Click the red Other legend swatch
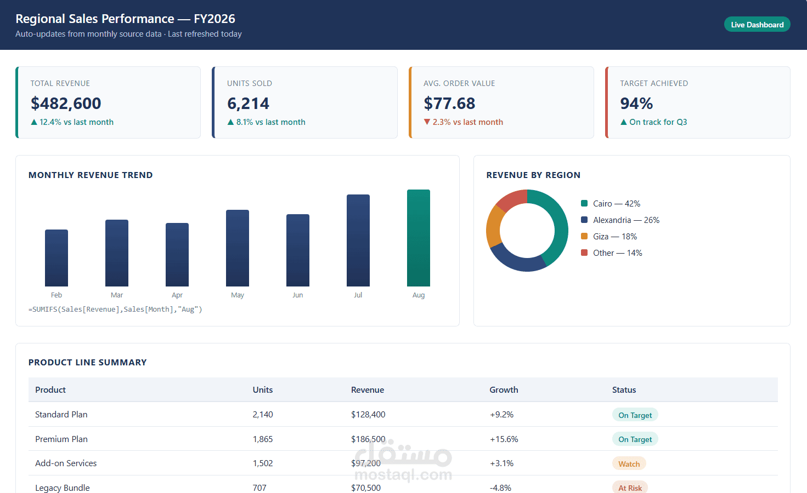This screenshot has width=807, height=493. coord(584,253)
